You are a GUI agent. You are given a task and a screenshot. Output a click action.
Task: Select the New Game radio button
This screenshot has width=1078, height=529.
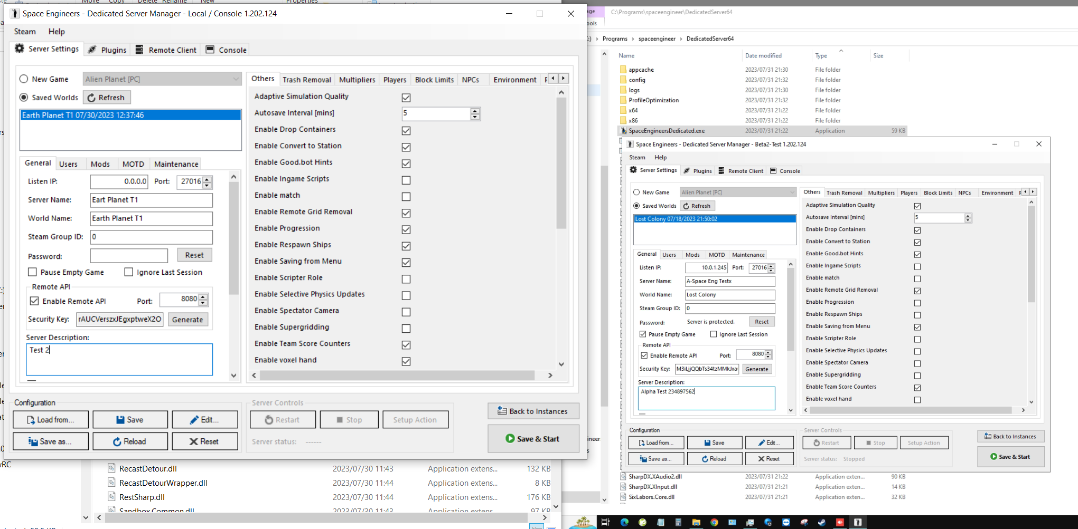tap(24, 79)
